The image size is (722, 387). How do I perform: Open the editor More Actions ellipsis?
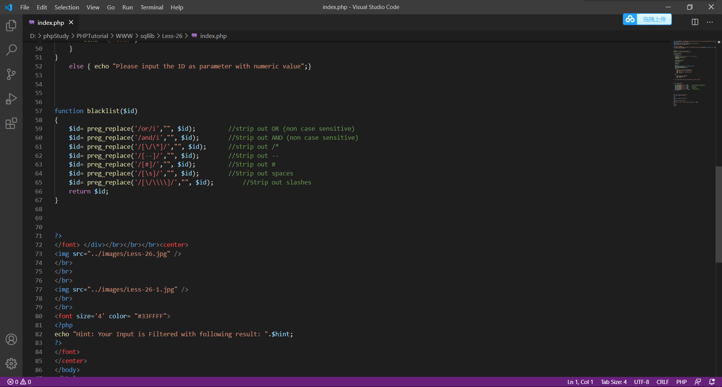[x=710, y=22]
